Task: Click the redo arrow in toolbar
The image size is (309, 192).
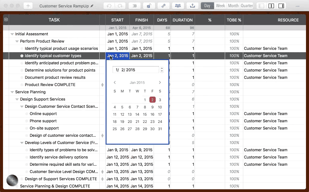Action: coord(120,6)
